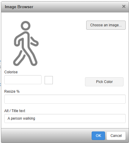Click the head circle of walking icon

[25, 26]
